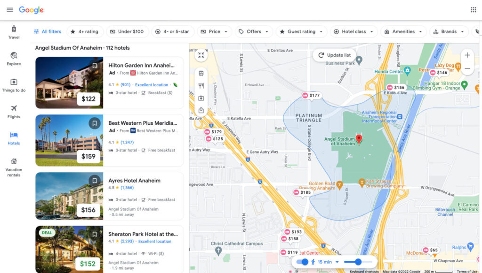Select the $177 hotel map marker
Screen dimensions: 482x273
311,96
